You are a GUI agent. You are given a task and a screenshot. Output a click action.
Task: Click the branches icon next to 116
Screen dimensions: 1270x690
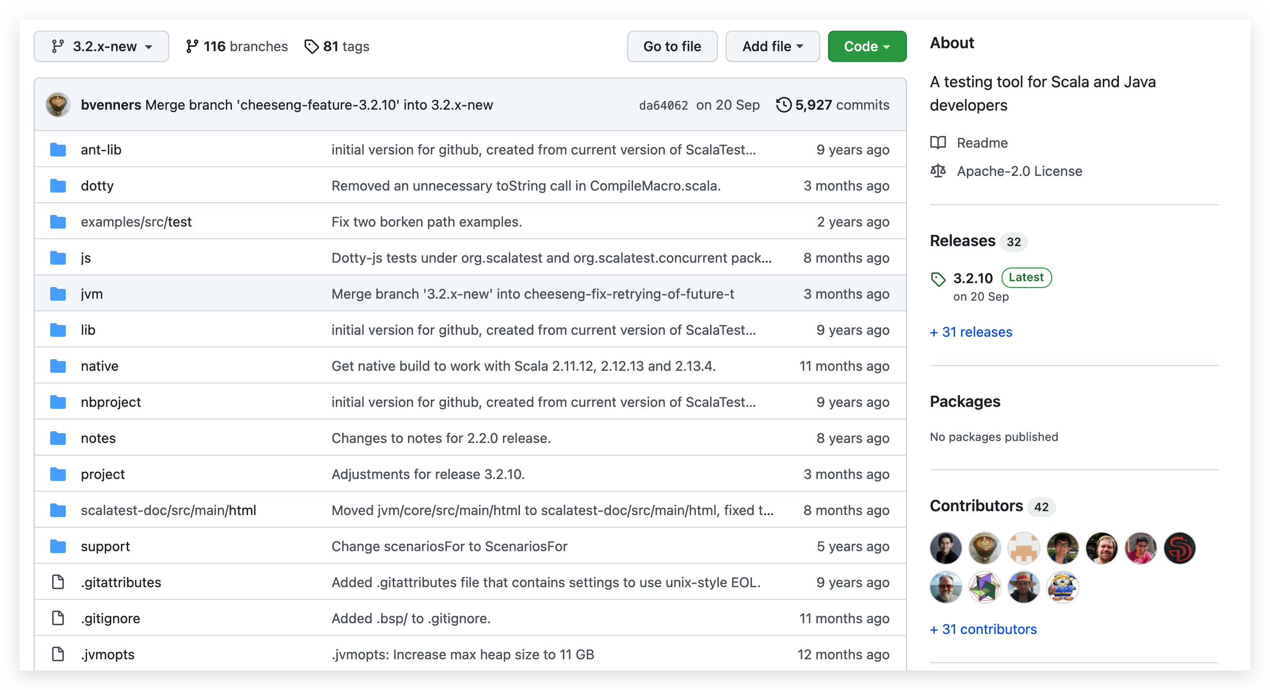192,46
